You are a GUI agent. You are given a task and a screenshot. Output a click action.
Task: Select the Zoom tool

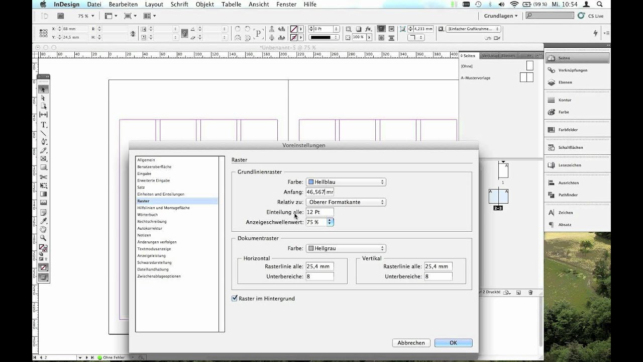pyautogui.click(x=44, y=238)
